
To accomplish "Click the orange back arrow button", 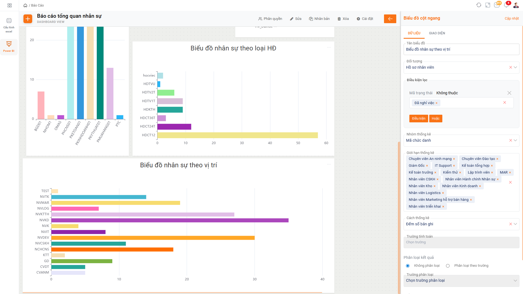I will click(390, 19).
